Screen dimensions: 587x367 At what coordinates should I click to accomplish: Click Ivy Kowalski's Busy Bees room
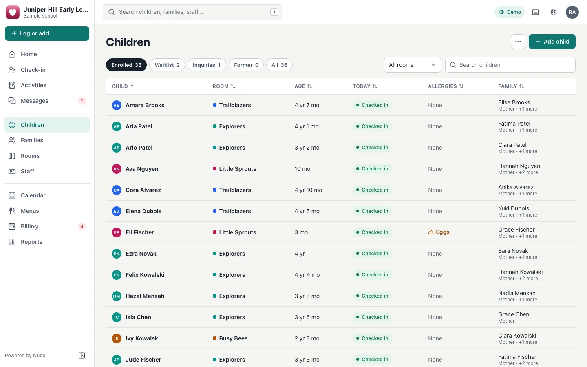(x=230, y=338)
